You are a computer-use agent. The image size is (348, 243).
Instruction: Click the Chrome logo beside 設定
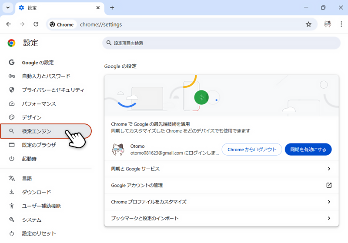point(12,43)
